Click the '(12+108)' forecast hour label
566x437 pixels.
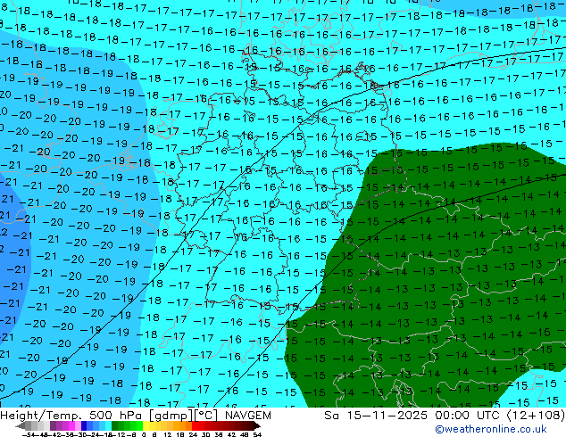536,416
